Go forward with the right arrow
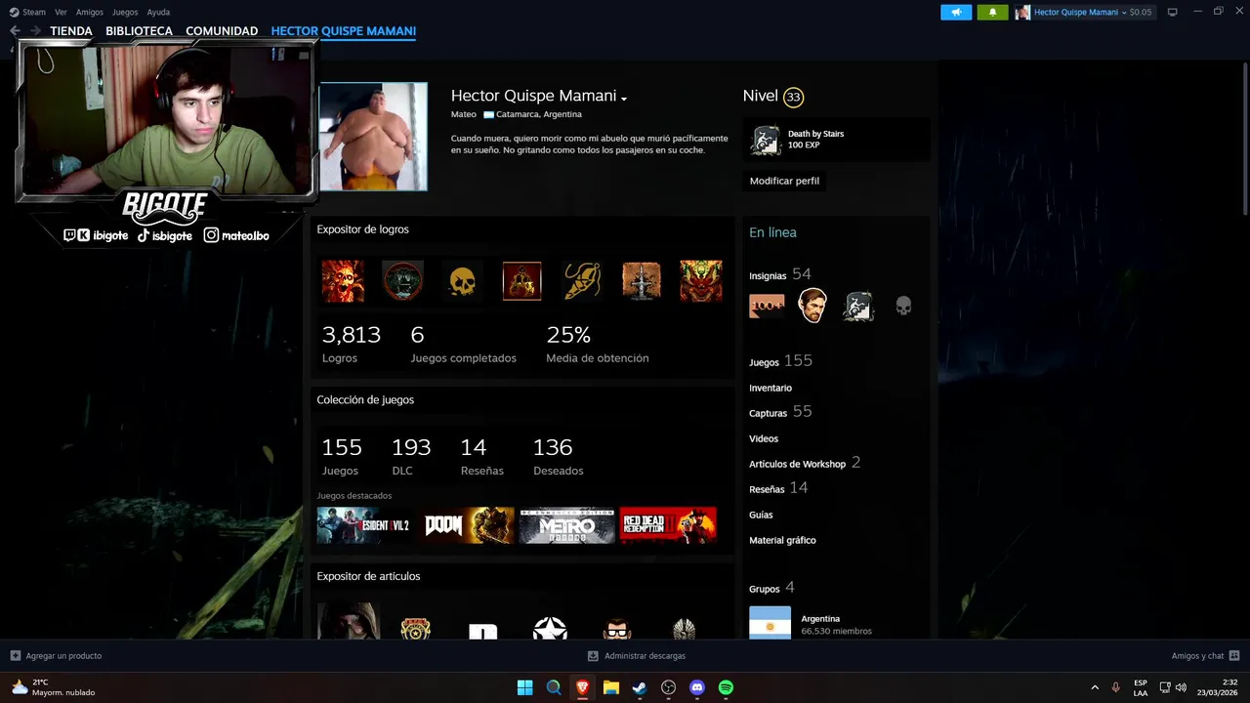Screen dimensions: 1250x703 [x=35, y=31]
